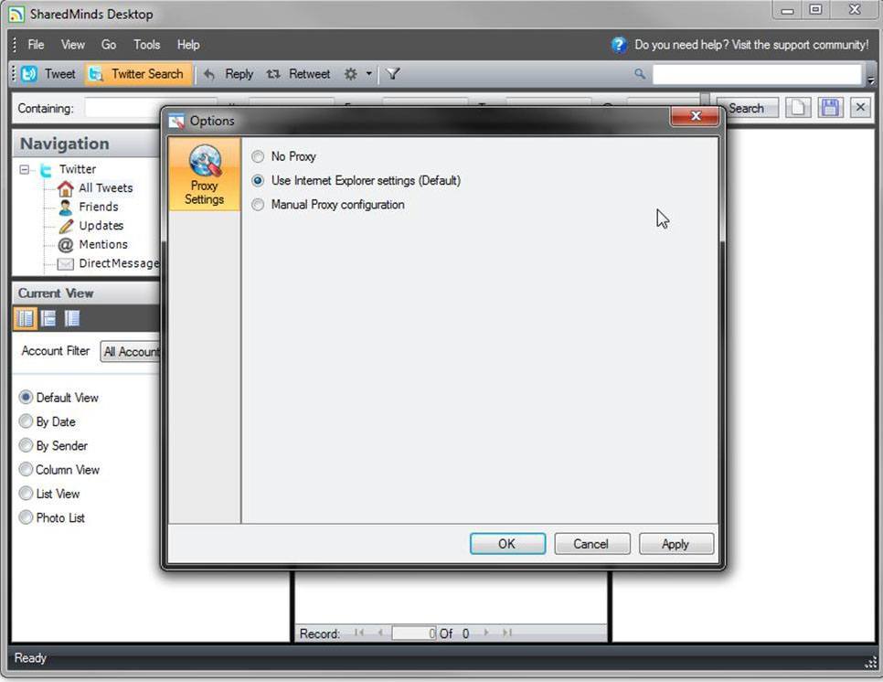Open Direct Messages via envelope icon
This screenshot has height=682, width=883.
point(65,263)
